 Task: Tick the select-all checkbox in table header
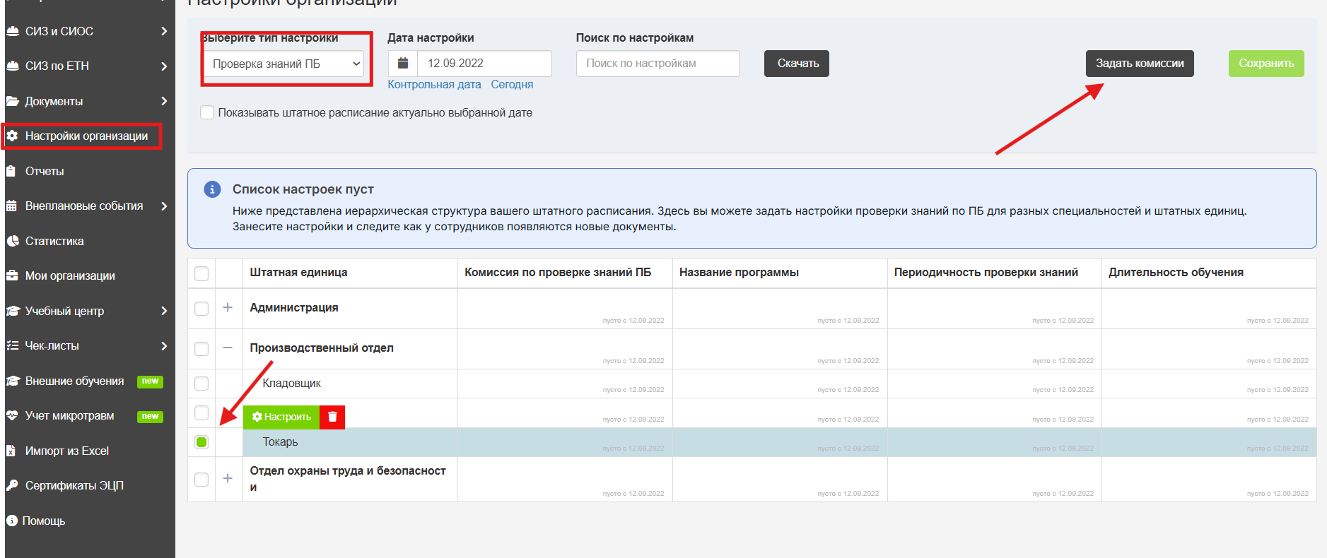coord(201,273)
